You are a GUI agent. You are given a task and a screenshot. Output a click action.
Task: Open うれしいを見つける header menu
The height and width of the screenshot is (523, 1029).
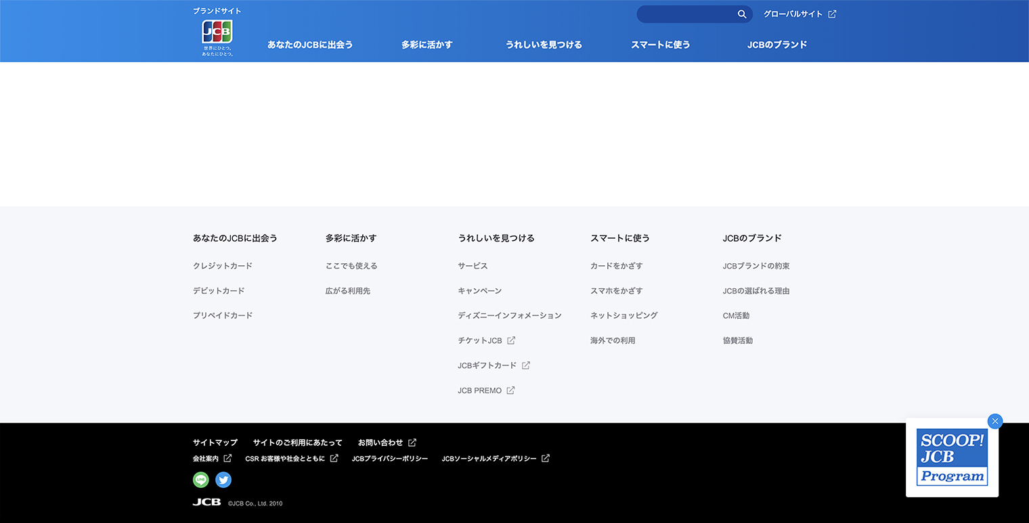(x=544, y=45)
